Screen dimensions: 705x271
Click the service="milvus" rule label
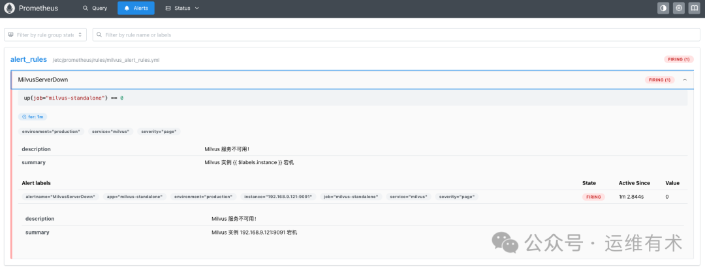[110, 132]
